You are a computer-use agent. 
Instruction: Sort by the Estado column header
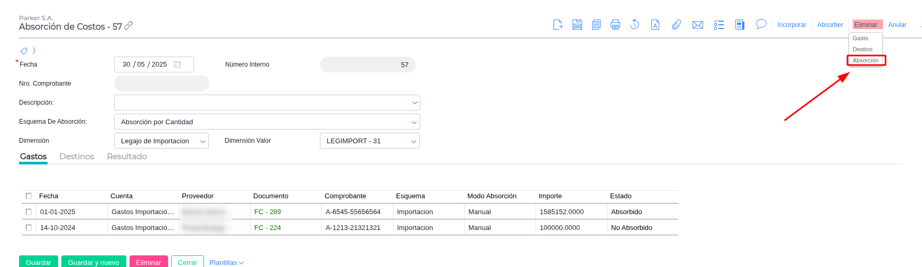621,196
